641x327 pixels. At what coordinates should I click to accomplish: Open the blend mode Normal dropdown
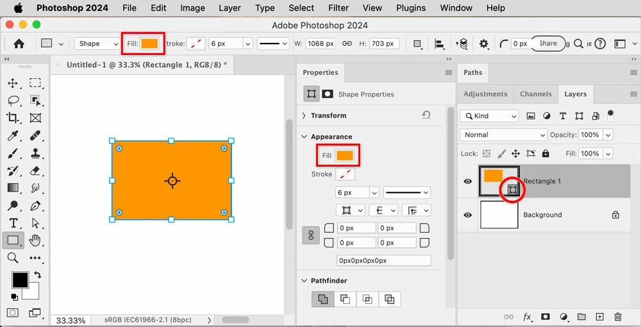503,135
